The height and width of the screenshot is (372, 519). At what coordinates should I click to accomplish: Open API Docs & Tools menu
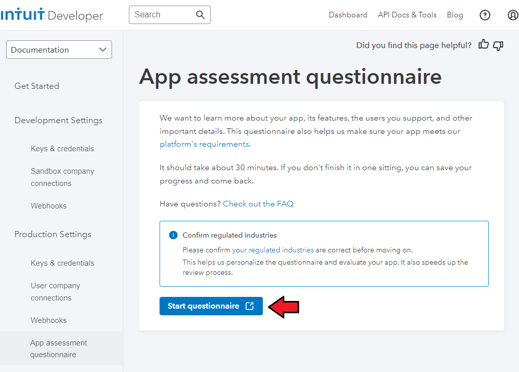(x=407, y=15)
